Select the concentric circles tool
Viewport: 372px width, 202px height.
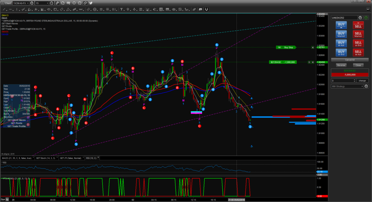click(x=95, y=9)
